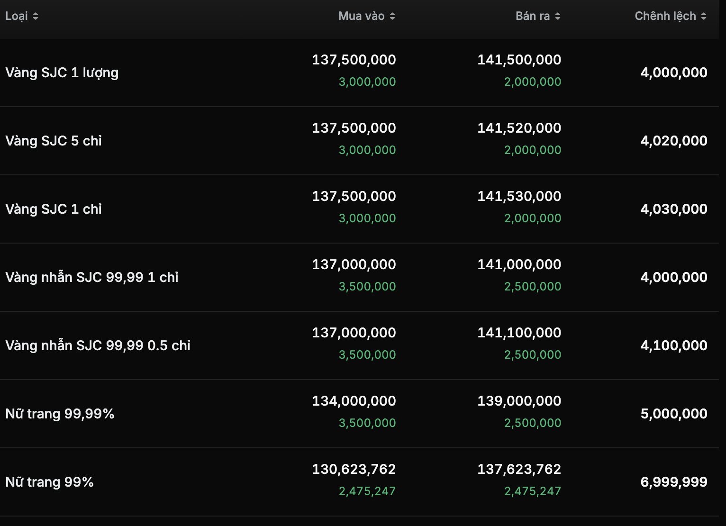Screen dimensions: 726x526
Task: Select the Vàng SJC 1 lượng row
Action: click(x=359, y=73)
